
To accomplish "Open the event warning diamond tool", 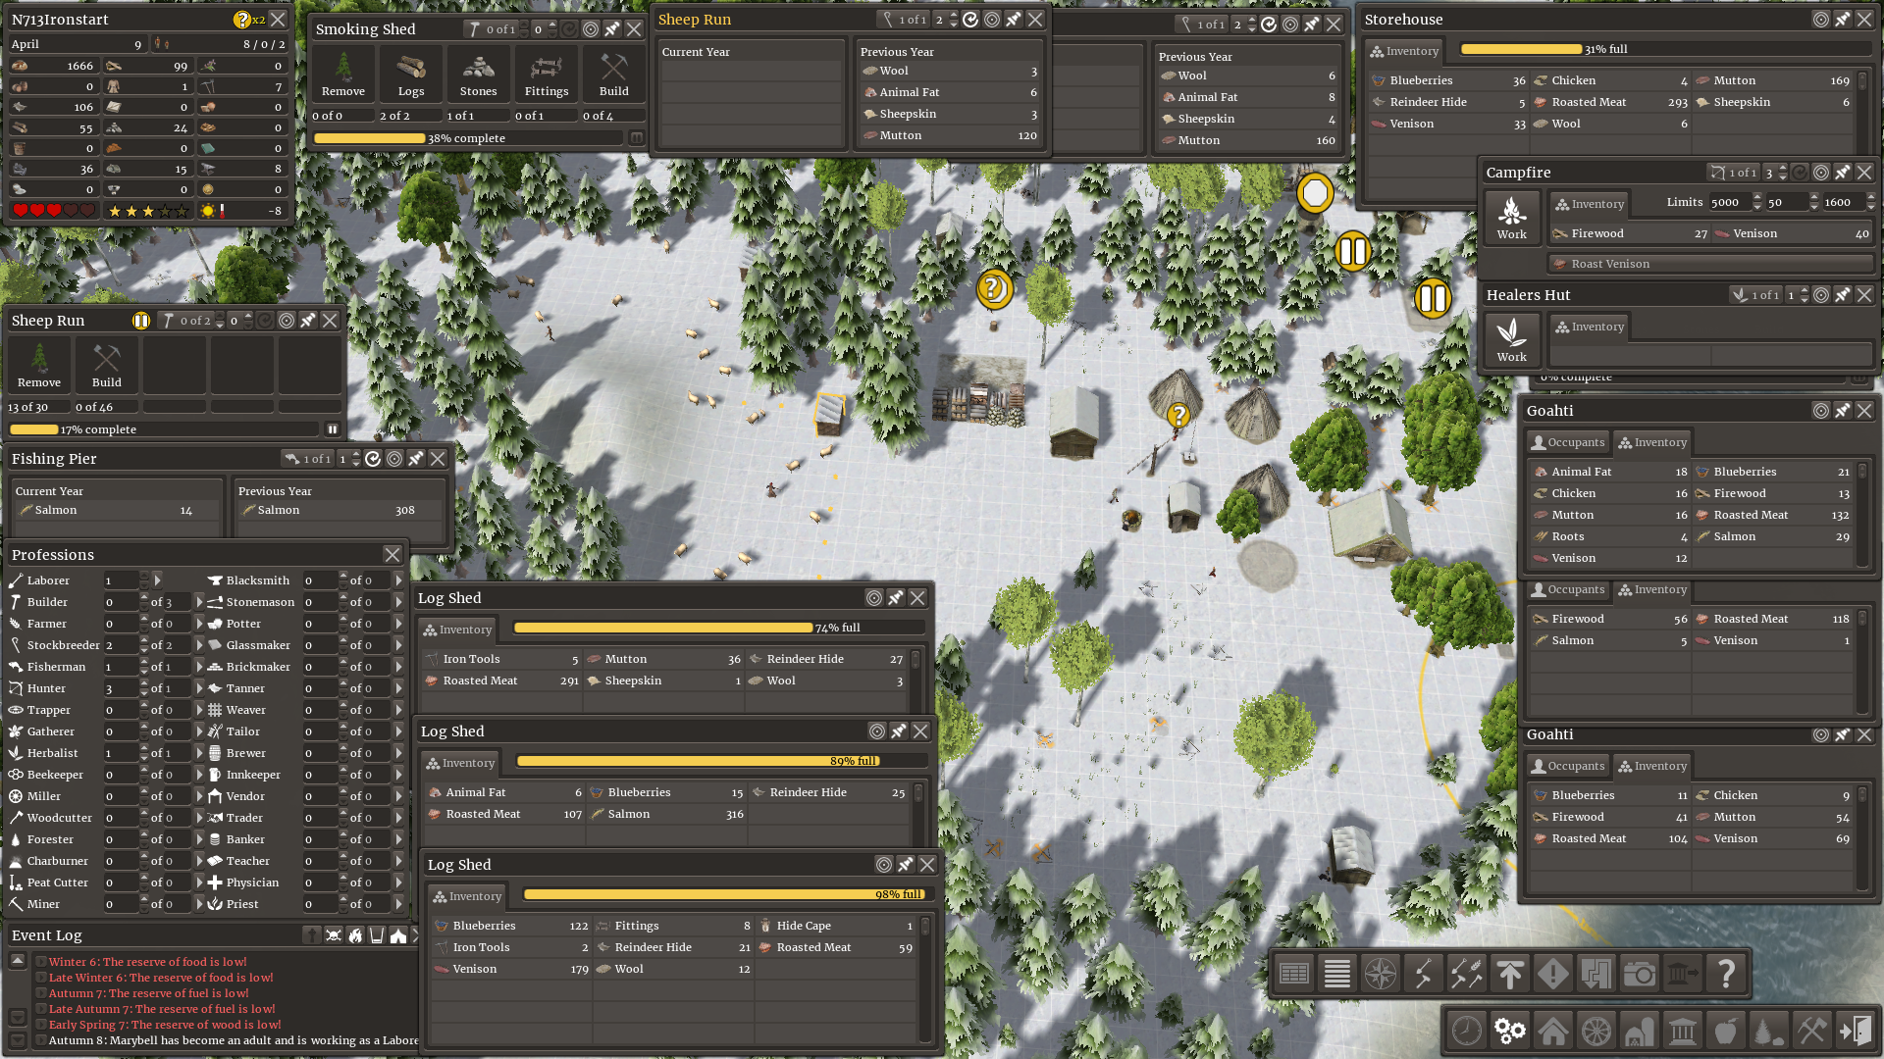I will point(1553,974).
